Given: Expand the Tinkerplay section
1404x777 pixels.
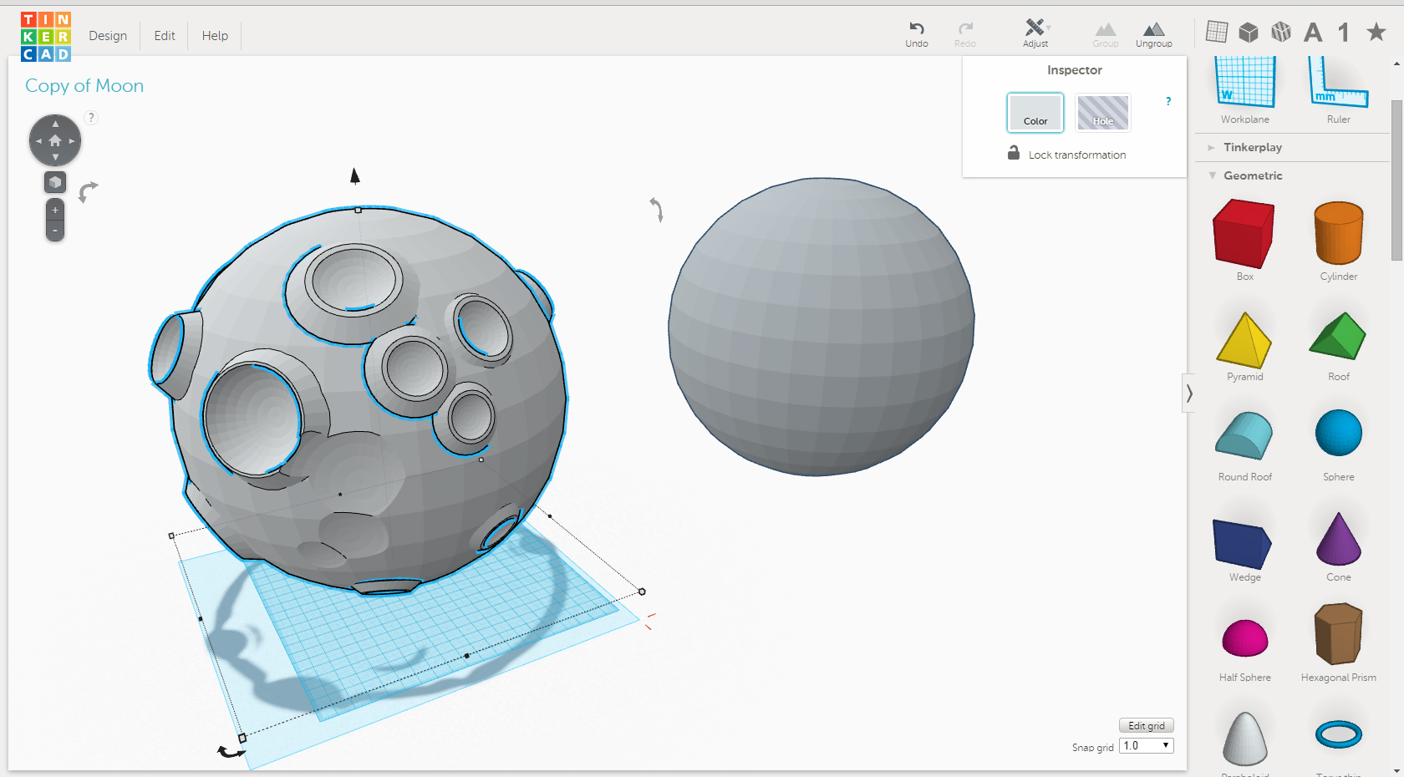Looking at the screenshot, I should click(1252, 147).
